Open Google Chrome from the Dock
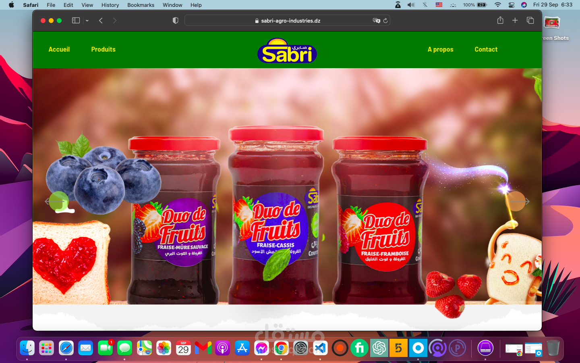580x363 pixels. click(281, 348)
